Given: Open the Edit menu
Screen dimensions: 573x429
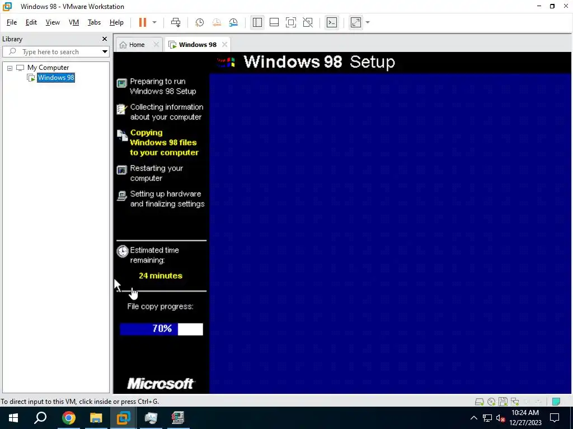Looking at the screenshot, I should coord(31,22).
